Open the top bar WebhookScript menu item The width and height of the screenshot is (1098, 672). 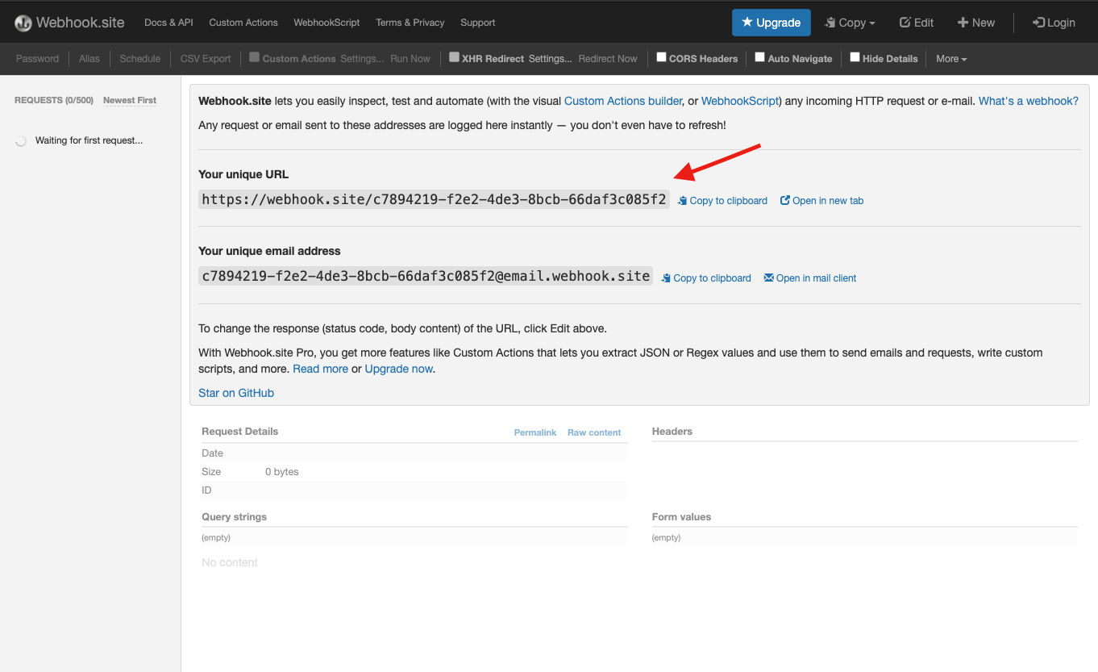pyautogui.click(x=326, y=23)
